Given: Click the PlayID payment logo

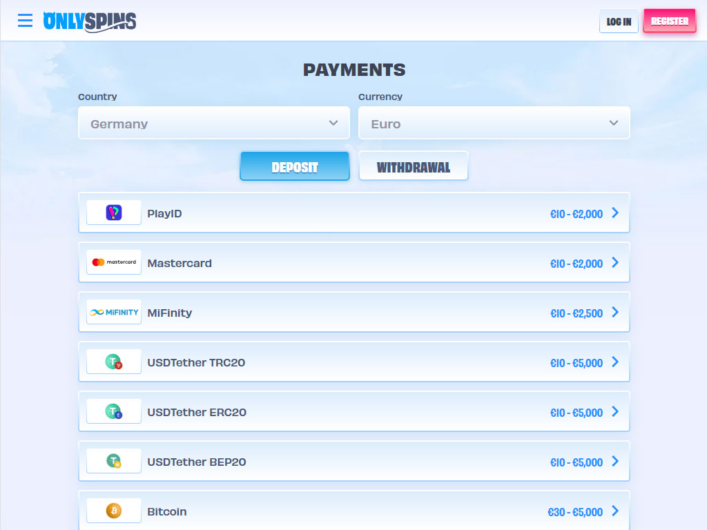Looking at the screenshot, I should (114, 213).
